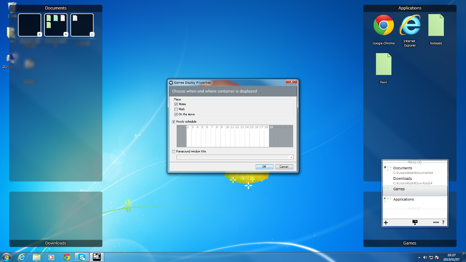Click the Documents container title bar
This screenshot has width=466, height=262.
tap(56, 8)
